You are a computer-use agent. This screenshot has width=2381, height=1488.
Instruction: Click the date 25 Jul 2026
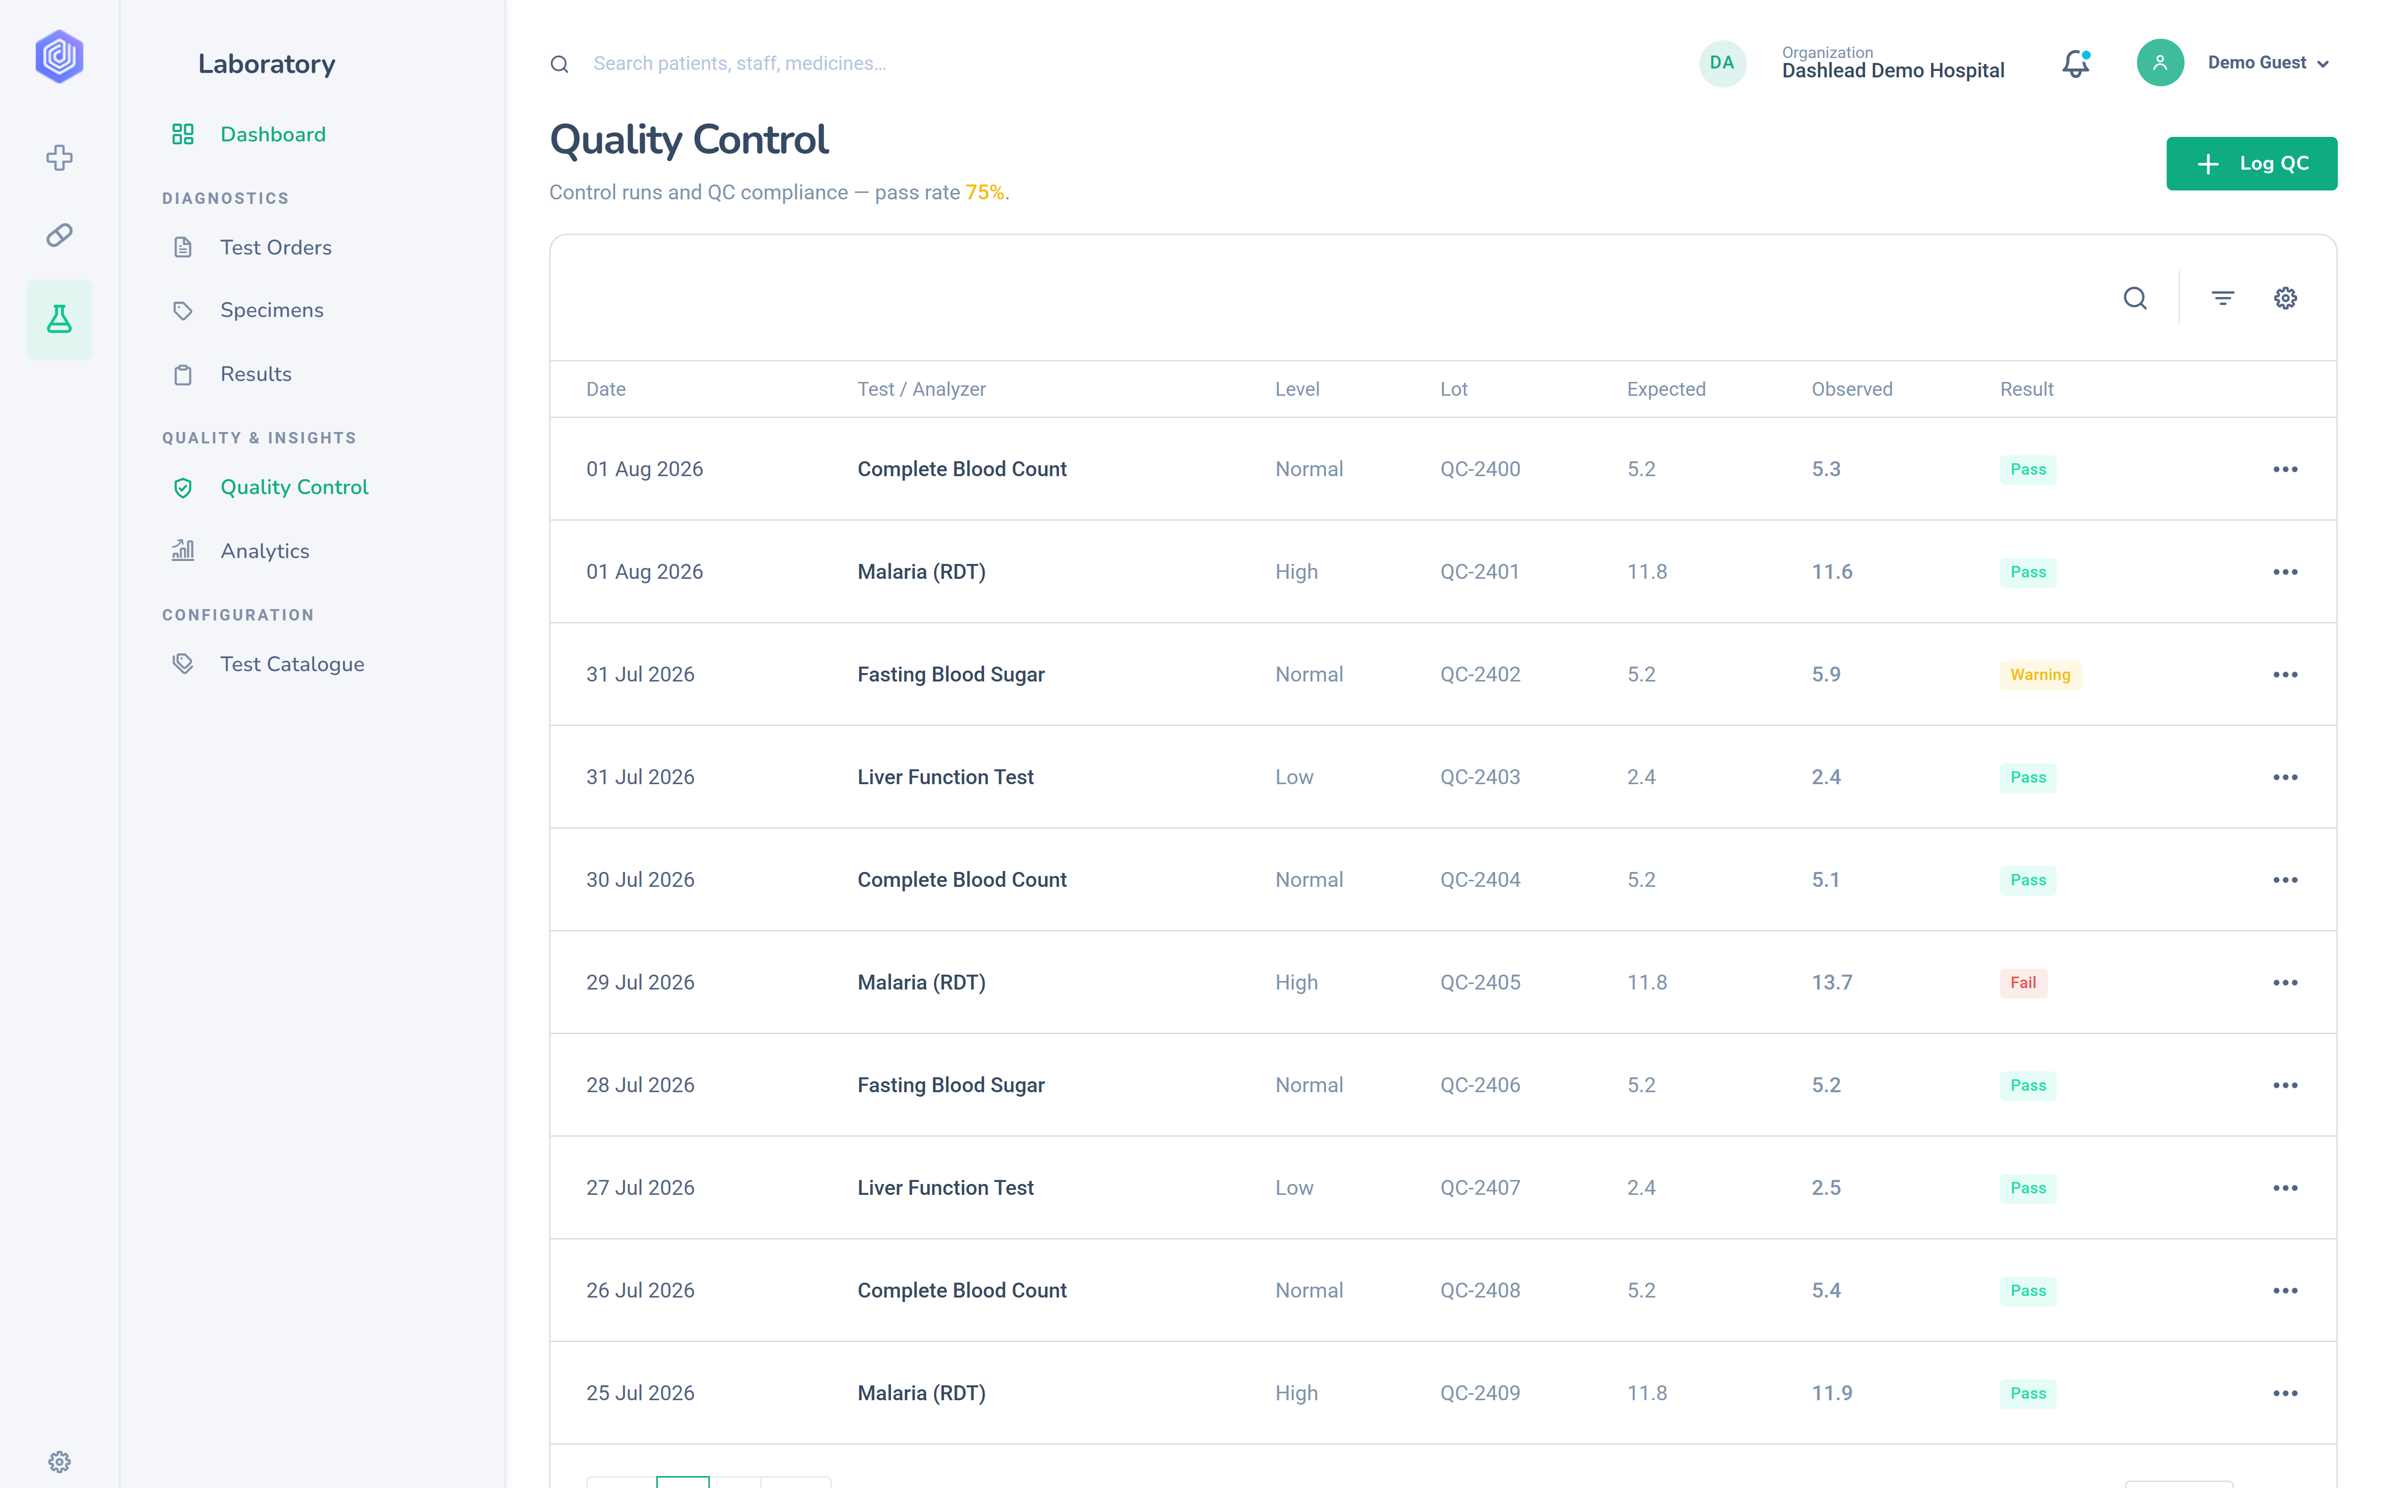pyautogui.click(x=639, y=1394)
